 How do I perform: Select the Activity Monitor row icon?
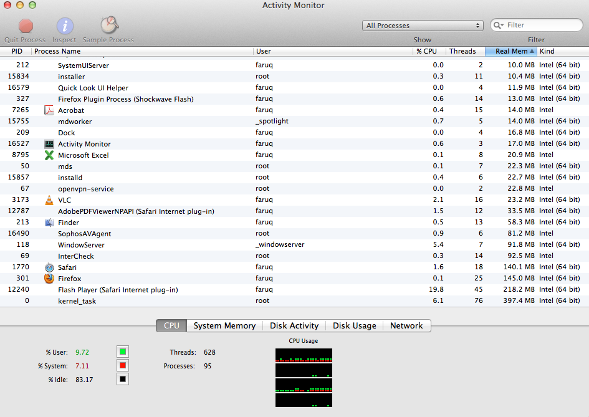(x=49, y=144)
